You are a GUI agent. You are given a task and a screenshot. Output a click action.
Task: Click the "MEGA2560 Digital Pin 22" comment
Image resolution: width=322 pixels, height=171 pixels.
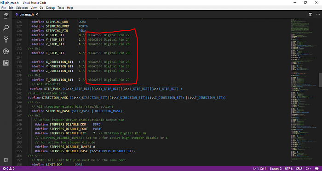tap(109, 35)
